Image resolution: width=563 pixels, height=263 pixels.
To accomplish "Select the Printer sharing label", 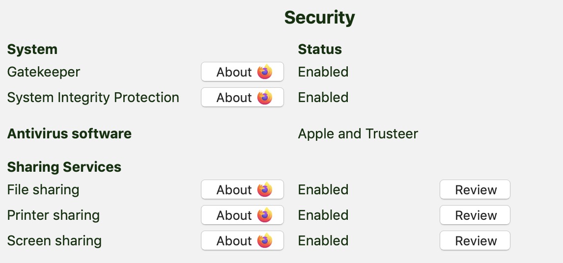I will 54,215.
